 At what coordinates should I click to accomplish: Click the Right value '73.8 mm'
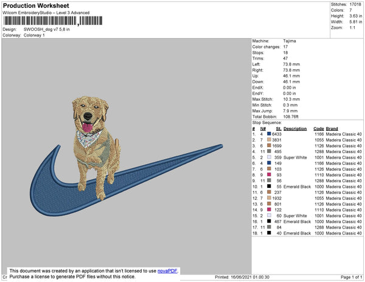pos(291,70)
